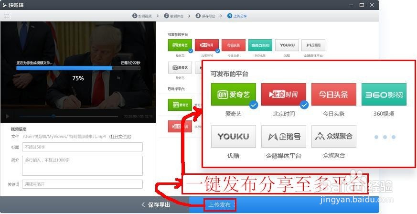This screenshot has height=214, width=417.
Task: Choose the small 360影视 platform tile
Action: pos(260,45)
